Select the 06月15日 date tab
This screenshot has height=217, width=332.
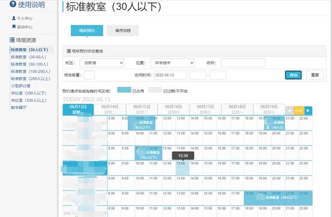tap(142, 109)
